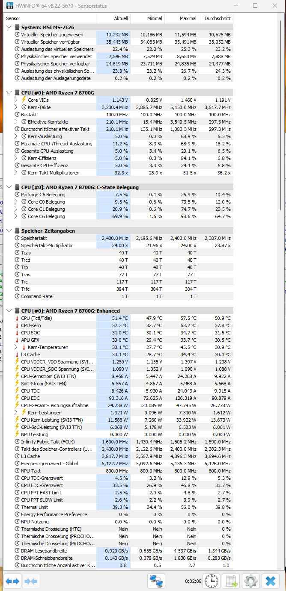Click the icon next to NPU-Takt
The height and width of the screenshot is (591, 286).
tap(17, 471)
